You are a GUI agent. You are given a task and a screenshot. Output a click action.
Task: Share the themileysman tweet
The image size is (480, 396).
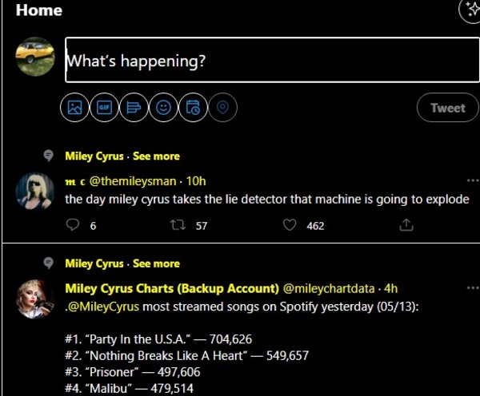click(x=406, y=225)
